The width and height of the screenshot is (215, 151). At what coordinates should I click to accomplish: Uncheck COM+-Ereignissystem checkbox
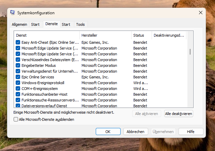point(18,89)
